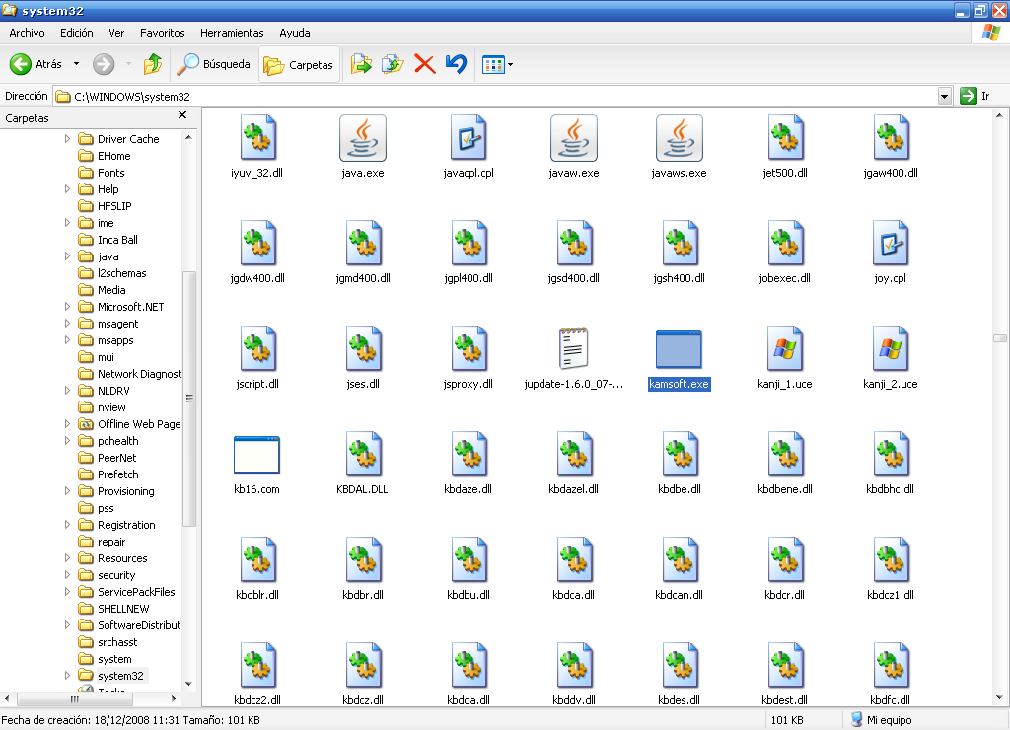Expand the Driver Cache tree node

click(x=68, y=139)
